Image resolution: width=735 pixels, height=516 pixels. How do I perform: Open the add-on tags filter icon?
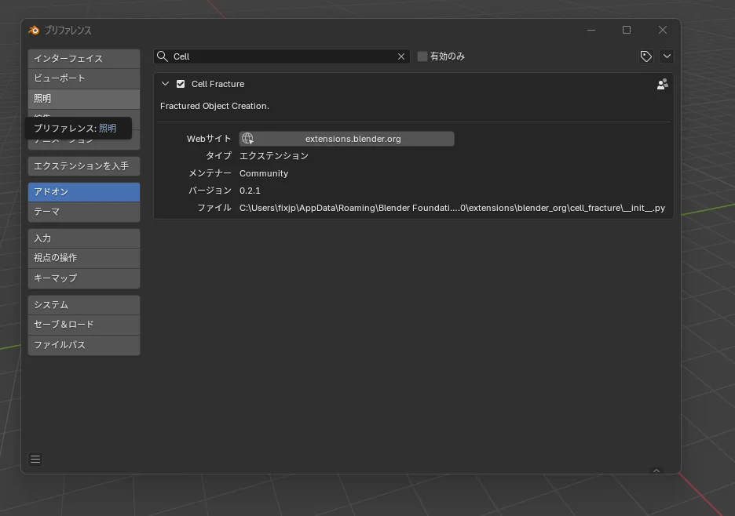coord(645,56)
